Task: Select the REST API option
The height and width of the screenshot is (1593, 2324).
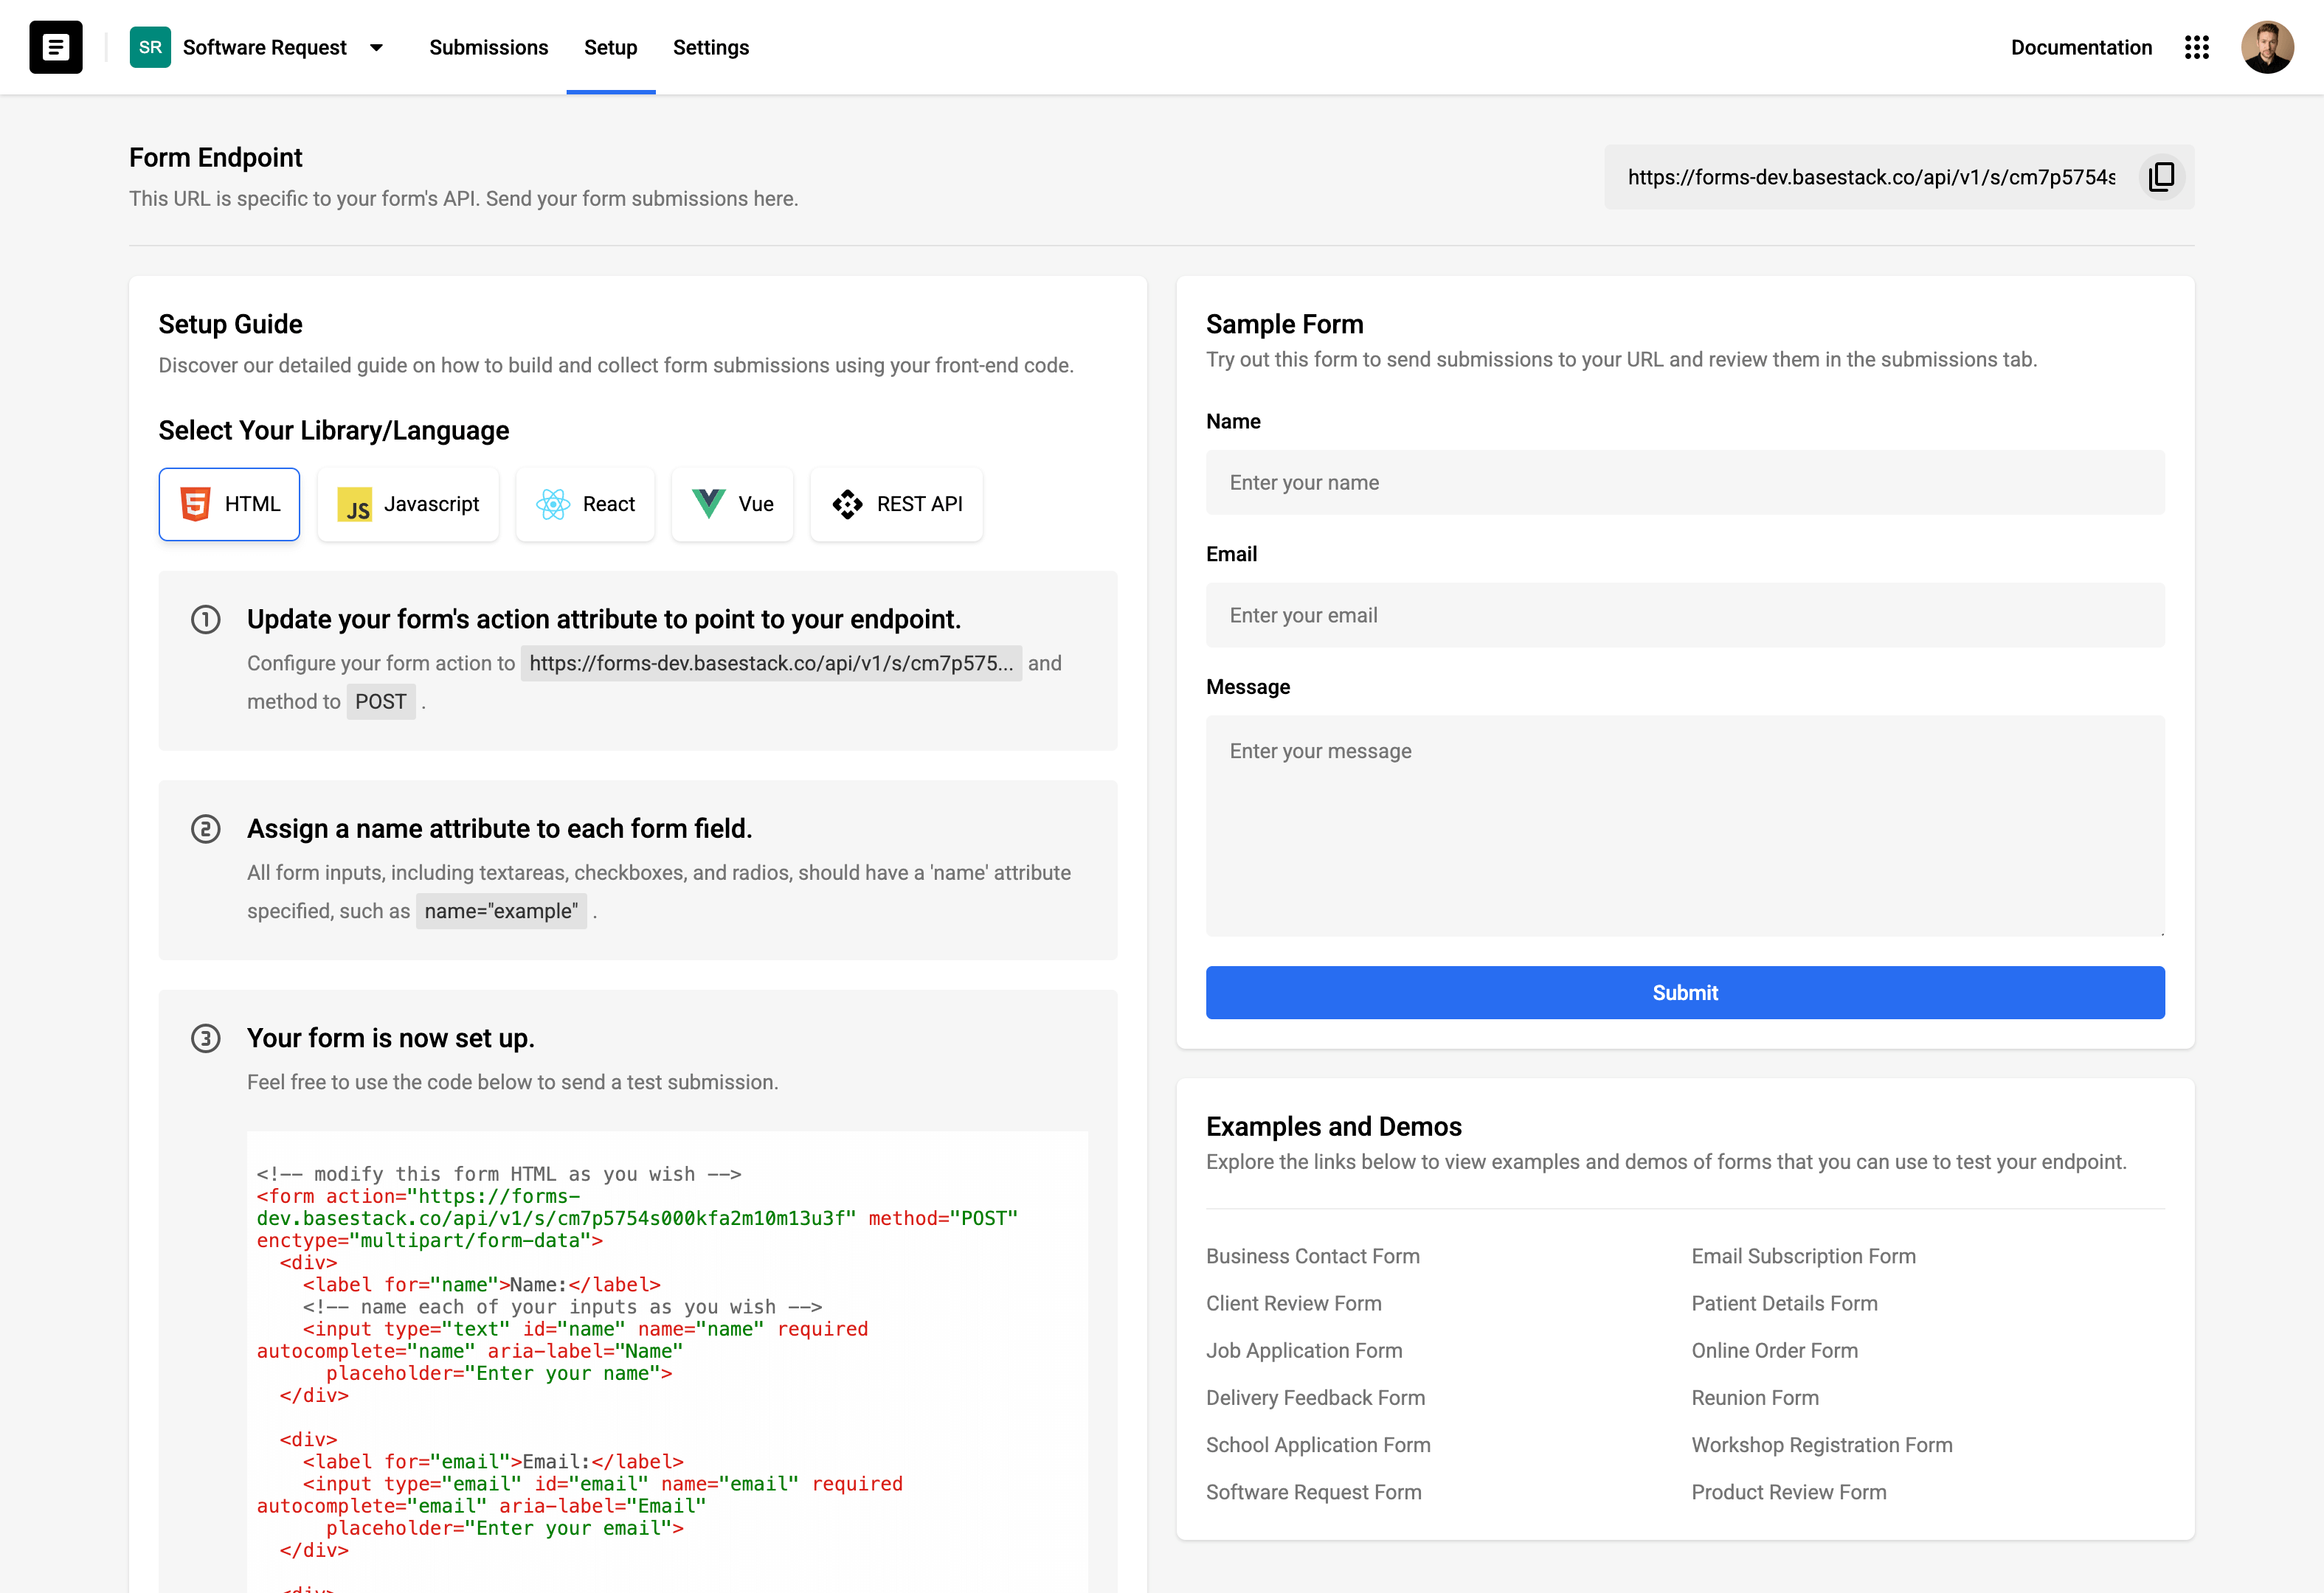Action: [x=895, y=504]
